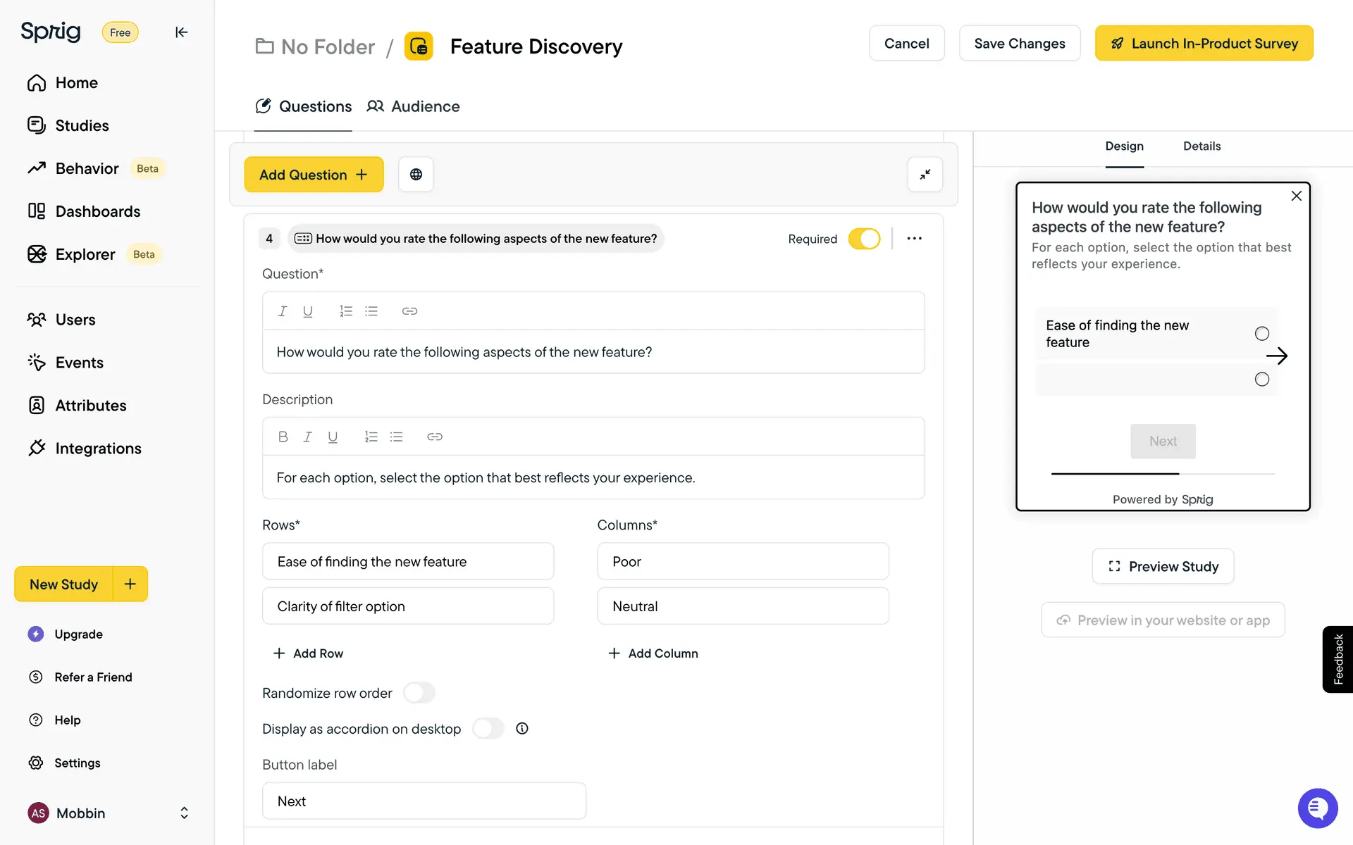Screen dimensions: 1353x845
Task: Apply bold formatting in Description toolbar
Action: click(x=283, y=437)
